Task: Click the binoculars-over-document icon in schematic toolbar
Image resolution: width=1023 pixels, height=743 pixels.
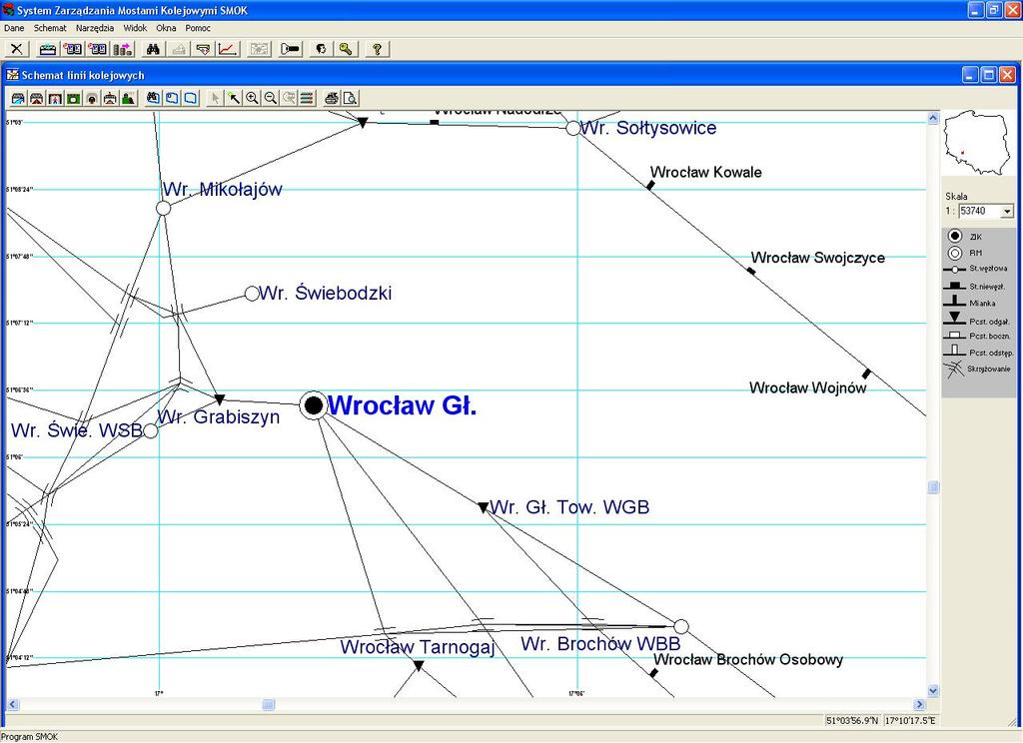Action: (153, 99)
